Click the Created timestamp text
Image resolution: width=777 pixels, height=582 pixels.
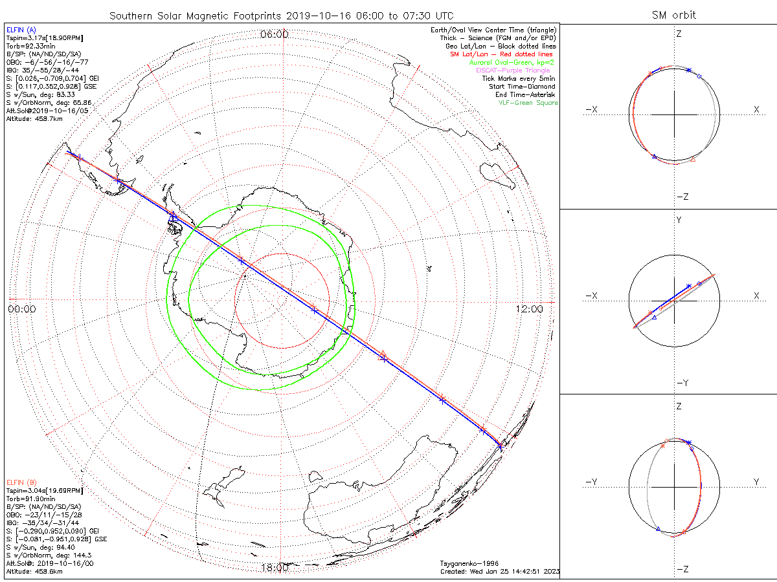point(499,572)
